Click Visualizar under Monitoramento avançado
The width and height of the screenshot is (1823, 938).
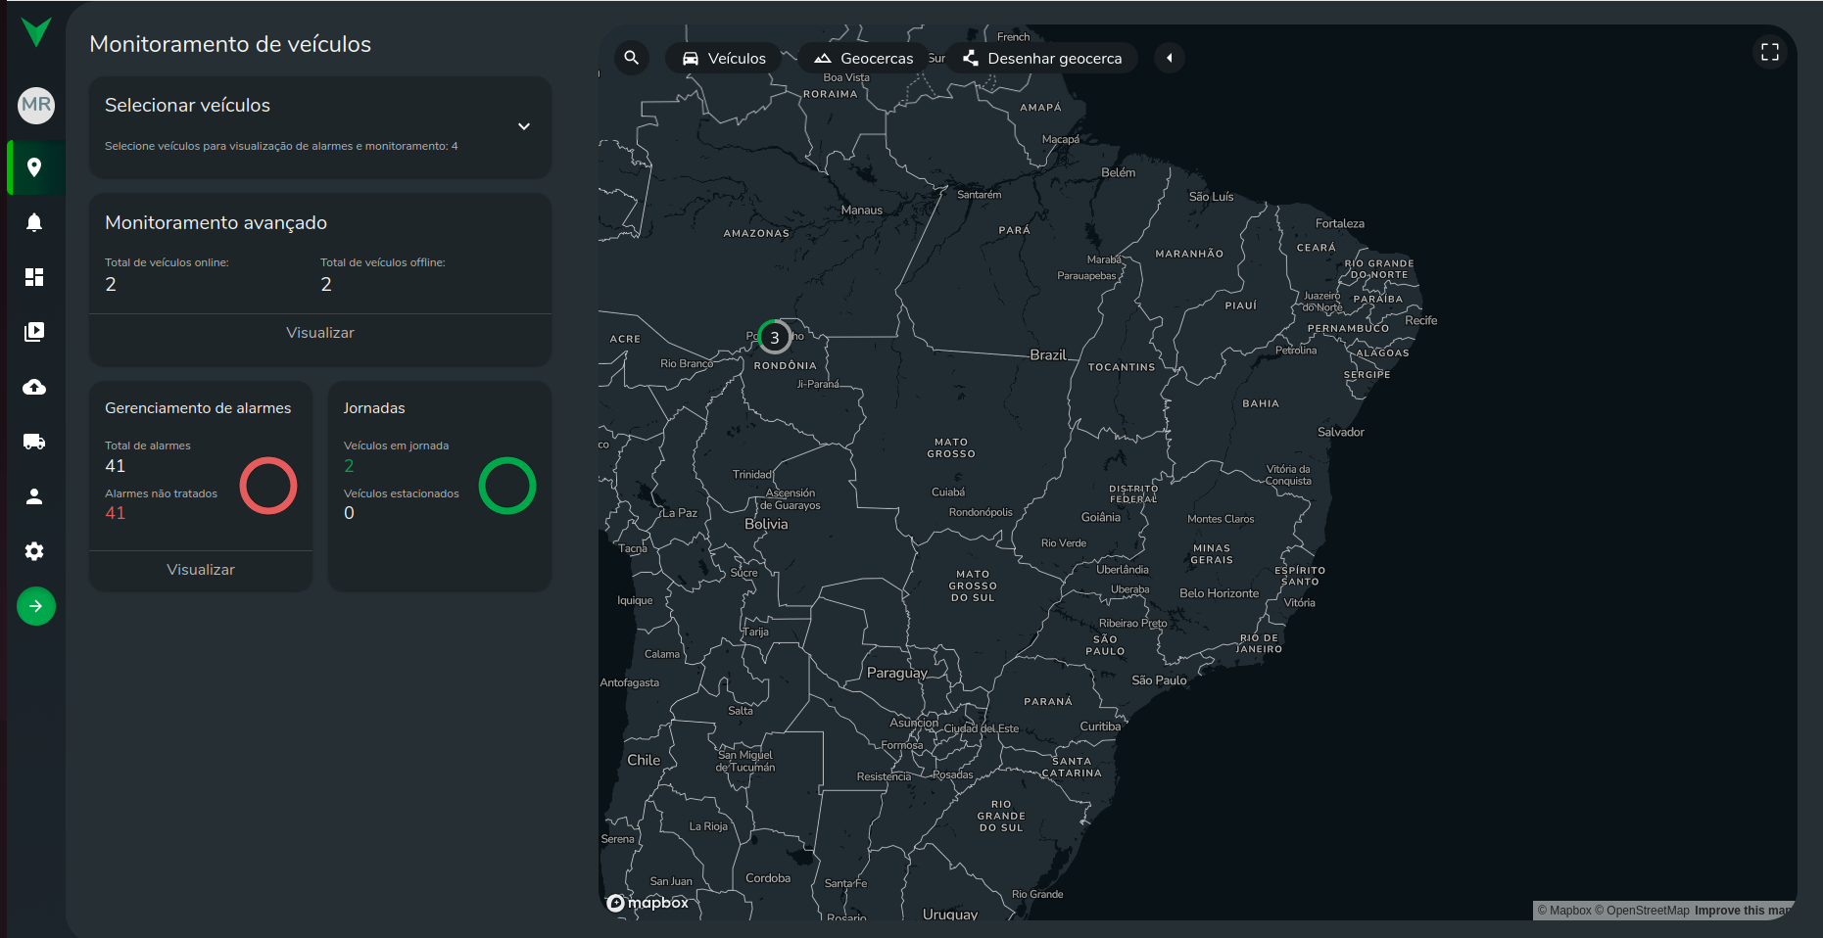319,333
